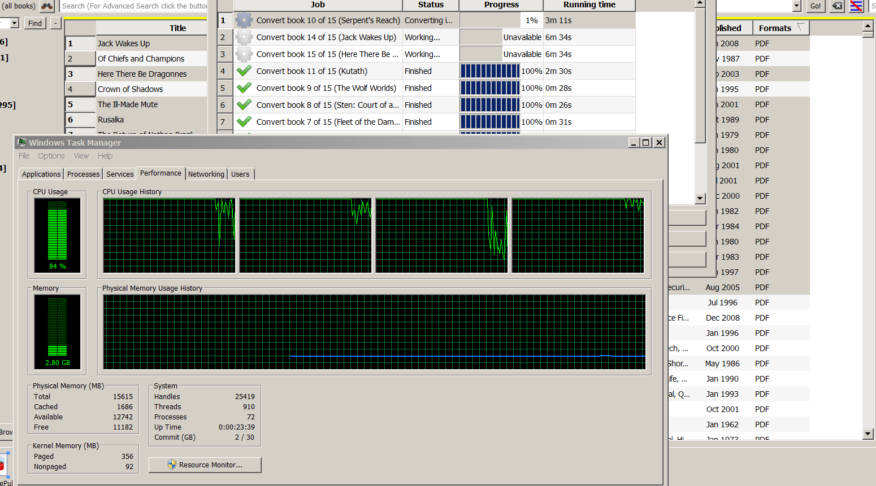The image size is (876, 486).
Task: Click the Find button
Action: coord(35,23)
